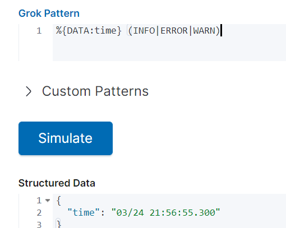Expand the Custom Patterns chevron arrow
The width and height of the screenshot is (286, 228).
[29, 91]
